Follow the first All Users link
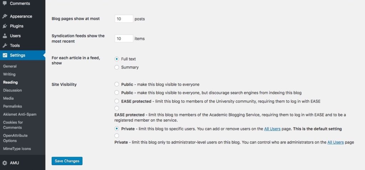The height and width of the screenshot is (170, 365). coord(272,129)
